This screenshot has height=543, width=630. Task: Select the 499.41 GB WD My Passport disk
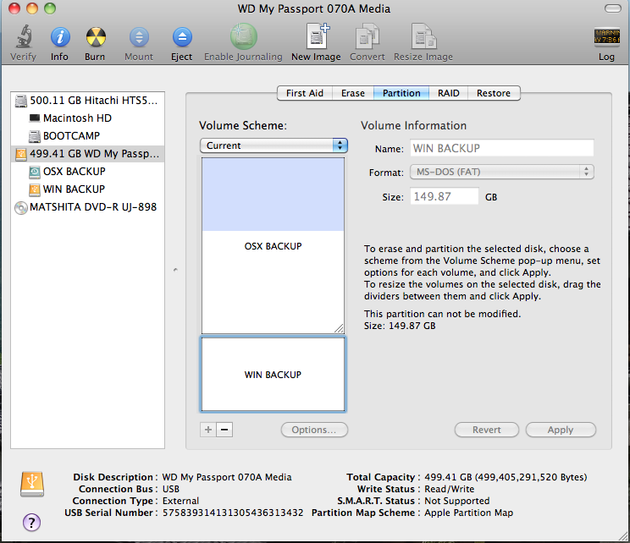coord(87,153)
